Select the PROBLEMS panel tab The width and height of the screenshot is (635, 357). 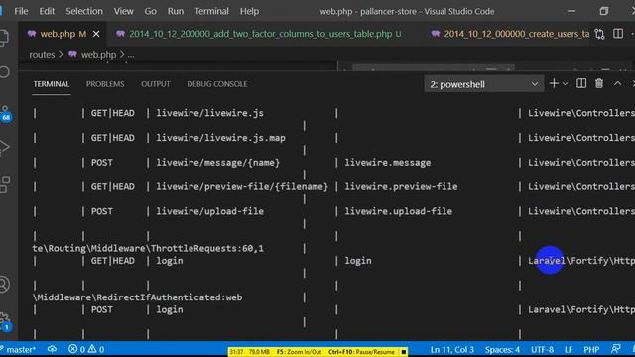click(105, 84)
